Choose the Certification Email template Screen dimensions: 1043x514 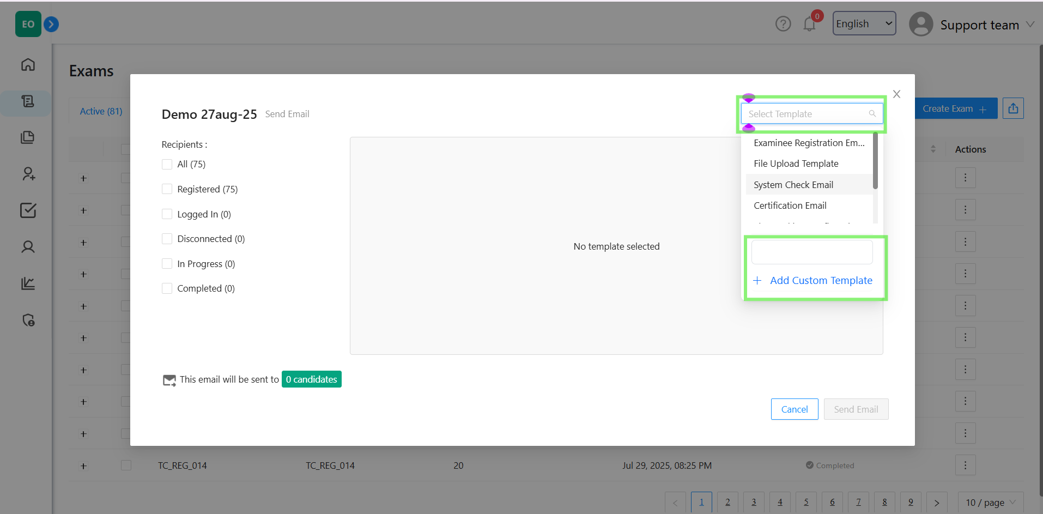(790, 205)
